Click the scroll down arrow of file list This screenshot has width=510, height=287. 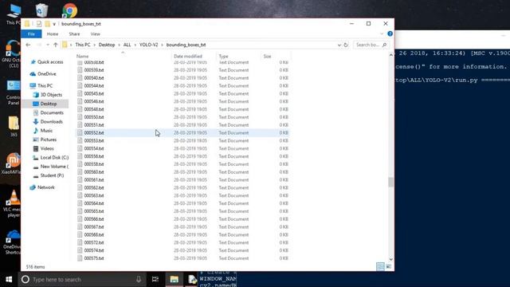pyautogui.click(x=391, y=259)
